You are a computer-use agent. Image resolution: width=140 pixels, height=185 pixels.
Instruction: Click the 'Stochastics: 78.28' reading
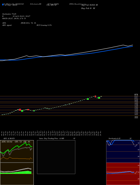point(9,14)
